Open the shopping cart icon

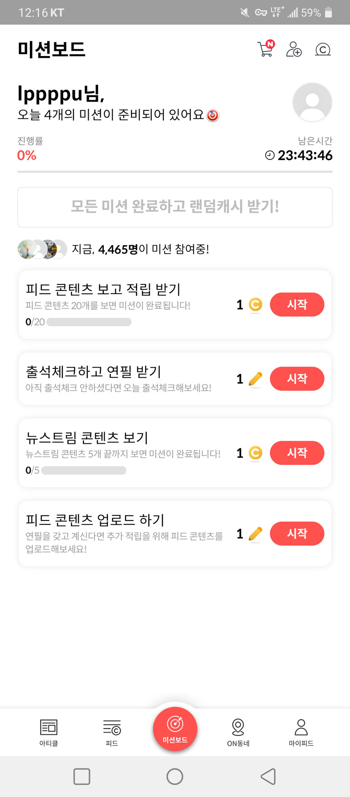(265, 49)
